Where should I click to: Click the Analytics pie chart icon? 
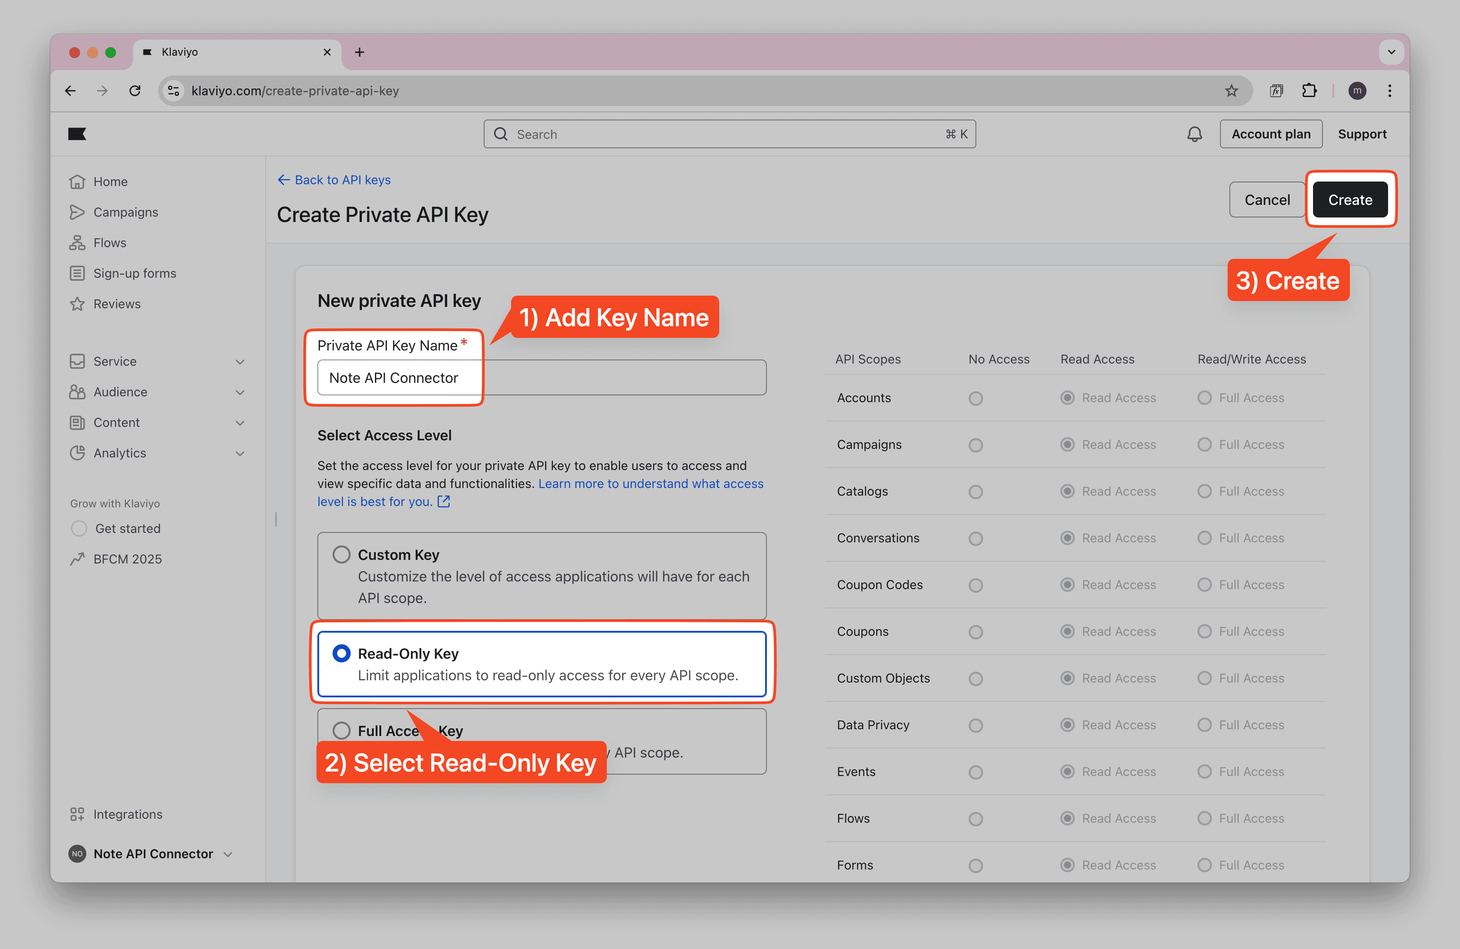point(77,453)
